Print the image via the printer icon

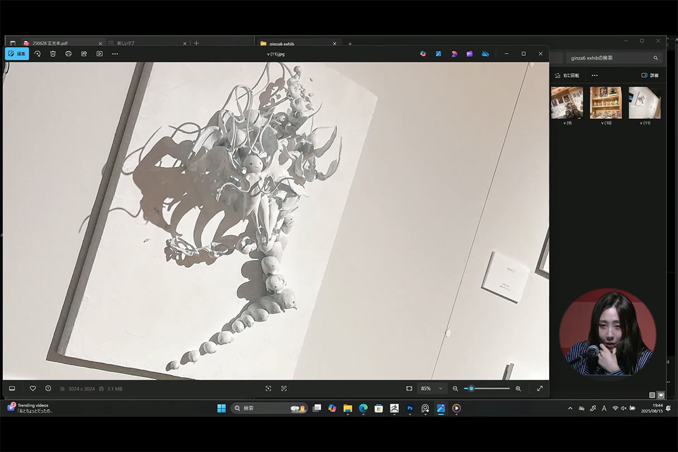pyautogui.click(x=69, y=54)
